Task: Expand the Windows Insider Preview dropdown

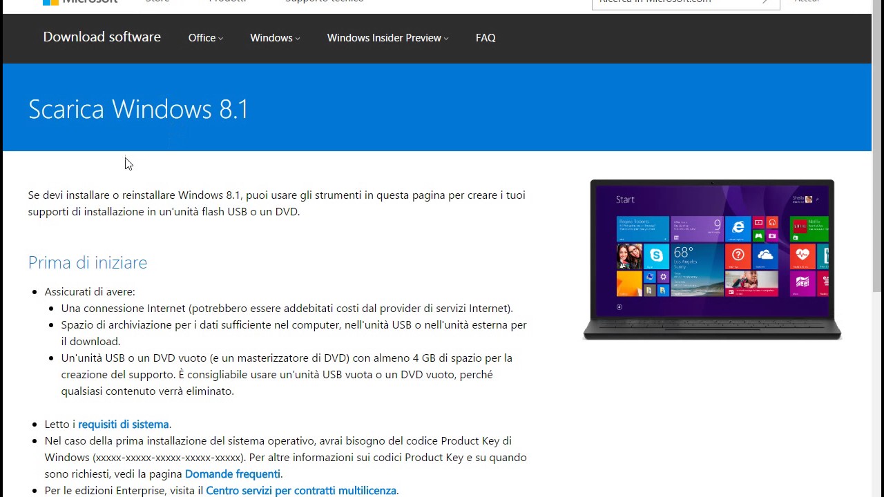Action: [x=387, y=38]
